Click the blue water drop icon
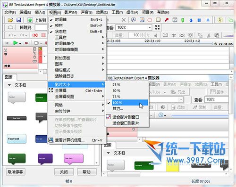The image size is (236, 187). [191, 20]
